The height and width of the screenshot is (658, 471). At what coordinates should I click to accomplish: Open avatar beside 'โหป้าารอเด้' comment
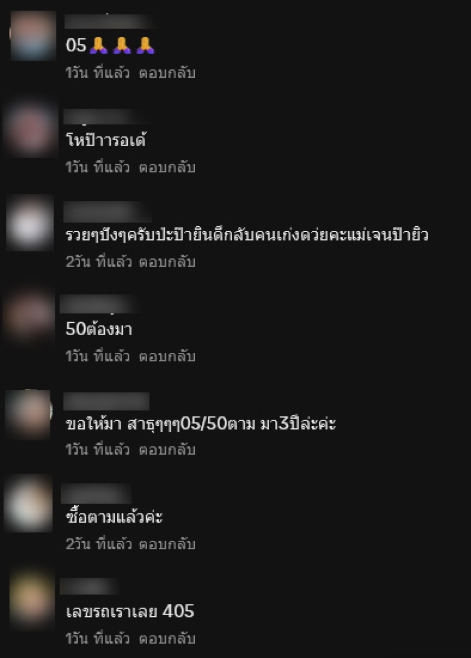pos(29,129)
